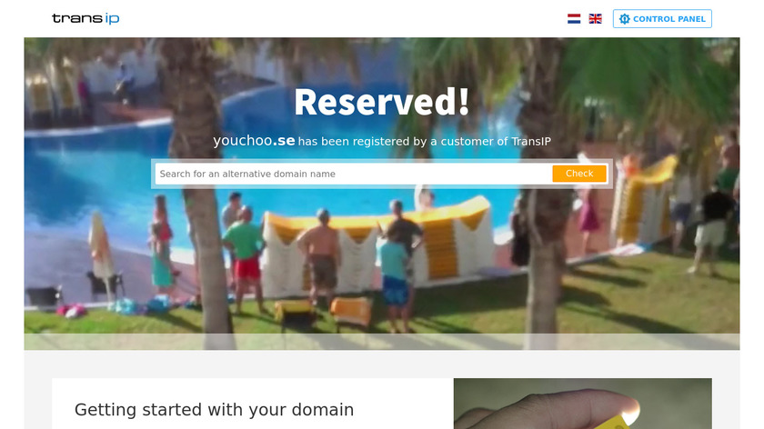Click the gear icon beside Control Panel

point(624,19)
